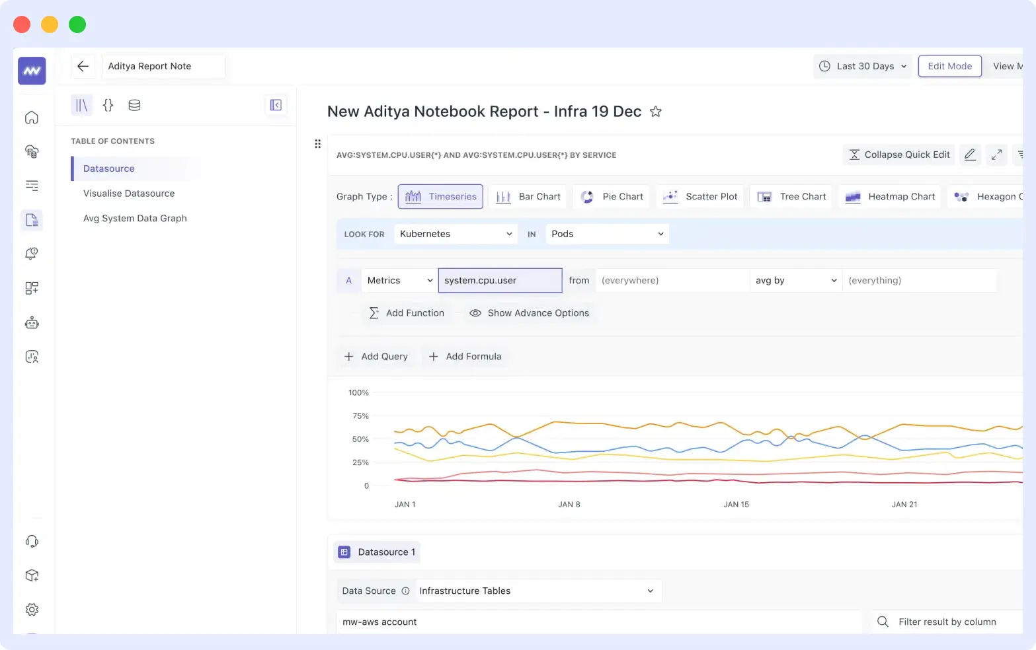This screenshot has height=650, width=1036.
Task: Click the Add Query button
Action: pos(376,356)
